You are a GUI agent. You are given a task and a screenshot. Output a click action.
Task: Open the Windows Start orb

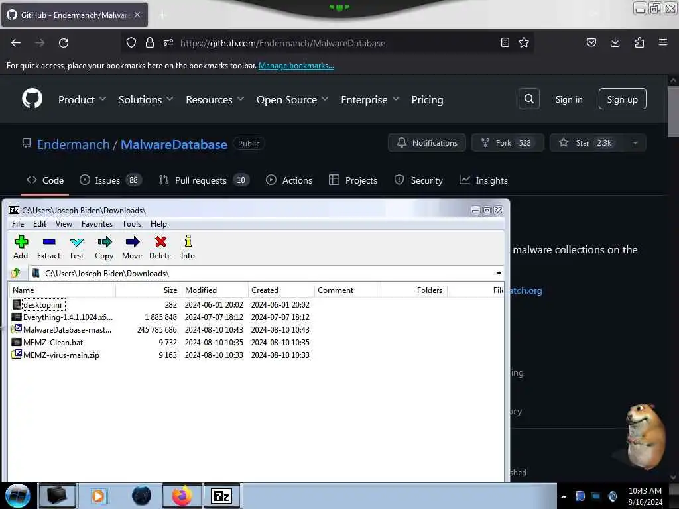tap(18, 496)
